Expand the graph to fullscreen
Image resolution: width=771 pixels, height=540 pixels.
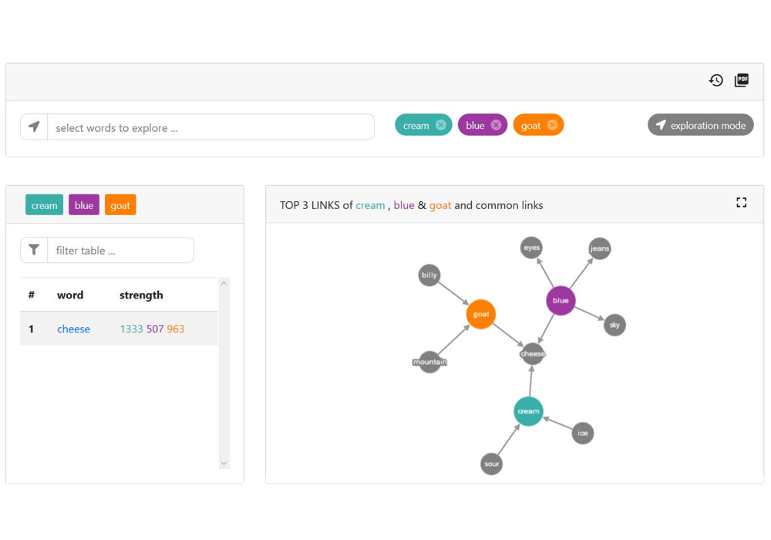click(x=742, y=203)
